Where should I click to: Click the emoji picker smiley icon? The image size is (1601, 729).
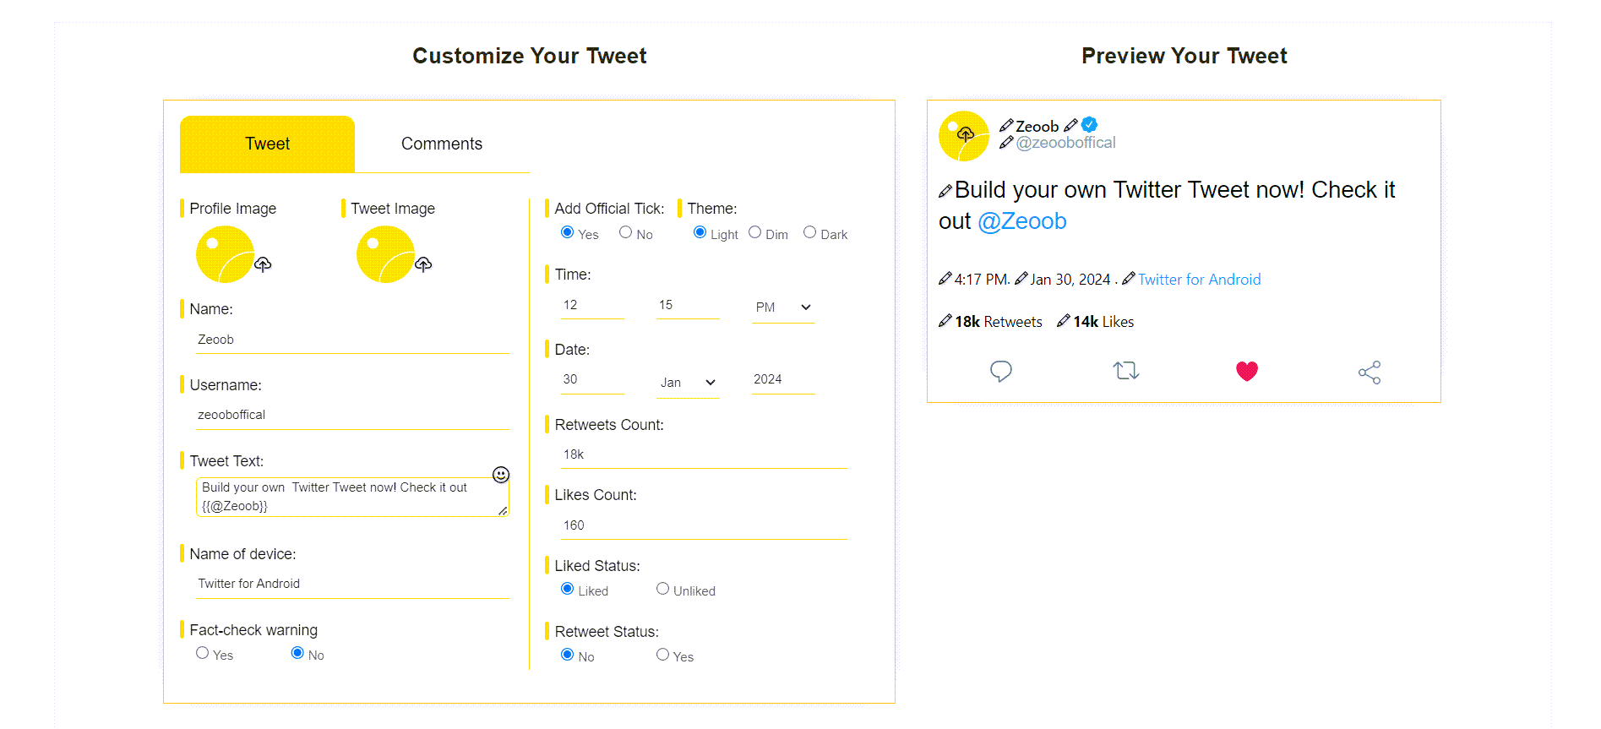[501, 475]
